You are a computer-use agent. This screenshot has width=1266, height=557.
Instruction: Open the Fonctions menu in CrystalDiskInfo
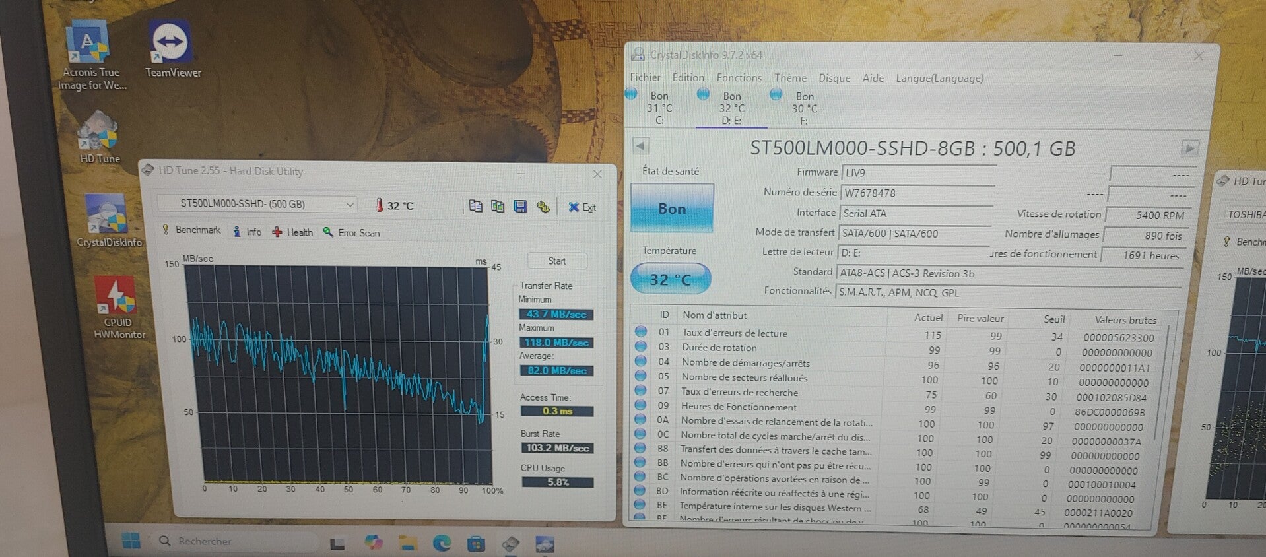click(x=739, y=77)
